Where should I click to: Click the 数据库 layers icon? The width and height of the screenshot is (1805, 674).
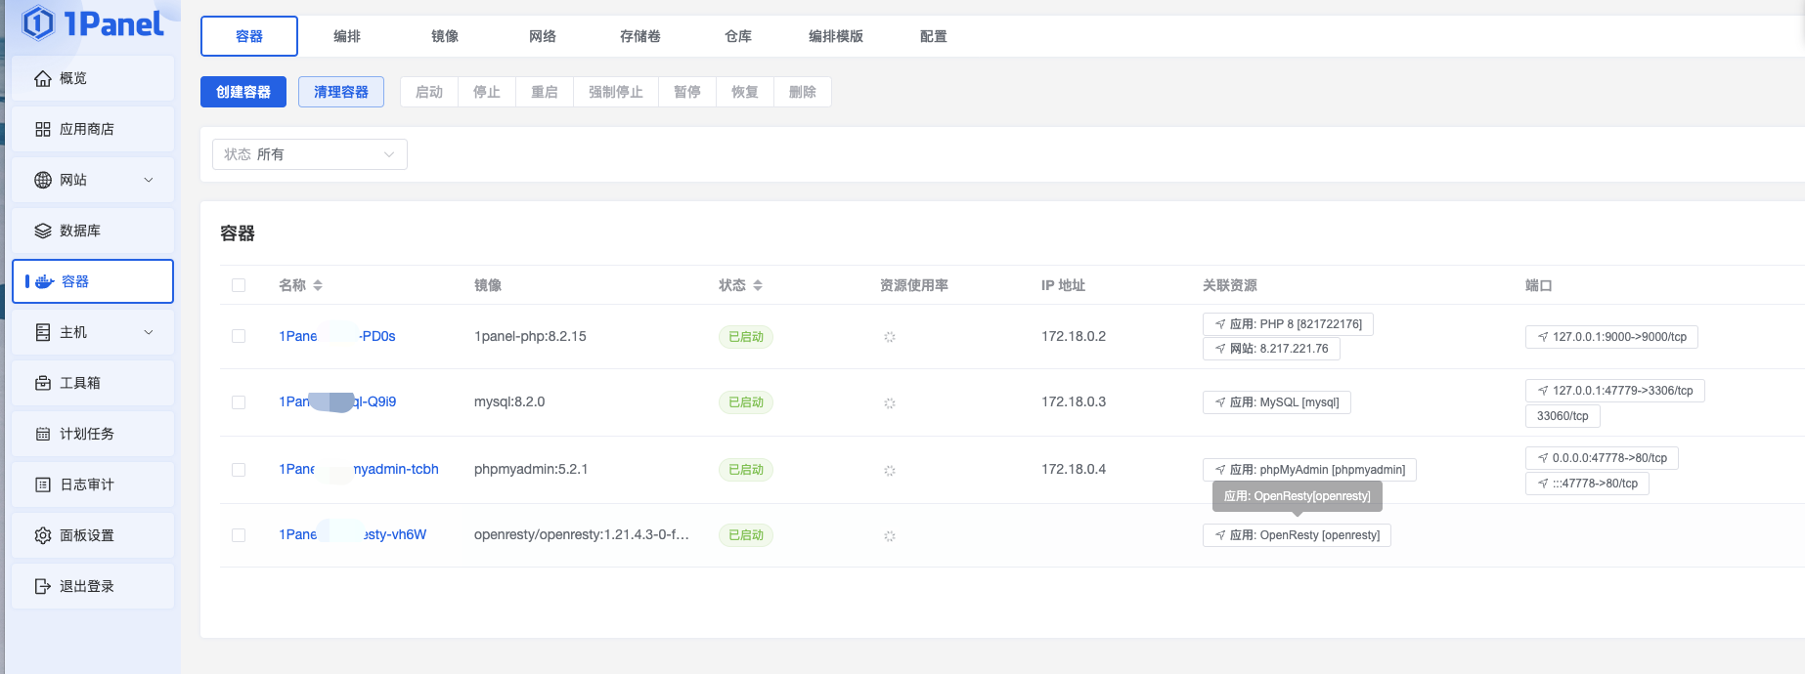point(43,231)
